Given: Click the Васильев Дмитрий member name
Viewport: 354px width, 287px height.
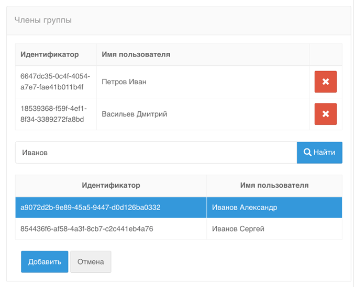Looking at the screenshot, I should tap(135, 114).
